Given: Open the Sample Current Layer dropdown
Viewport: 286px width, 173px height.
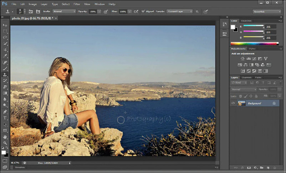Looking at the screenshot, I should point(179,11).
